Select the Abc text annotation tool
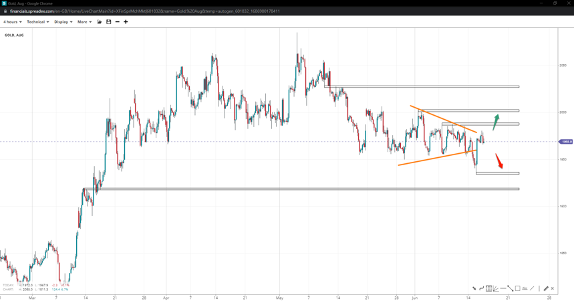 [x=525, y=288]
